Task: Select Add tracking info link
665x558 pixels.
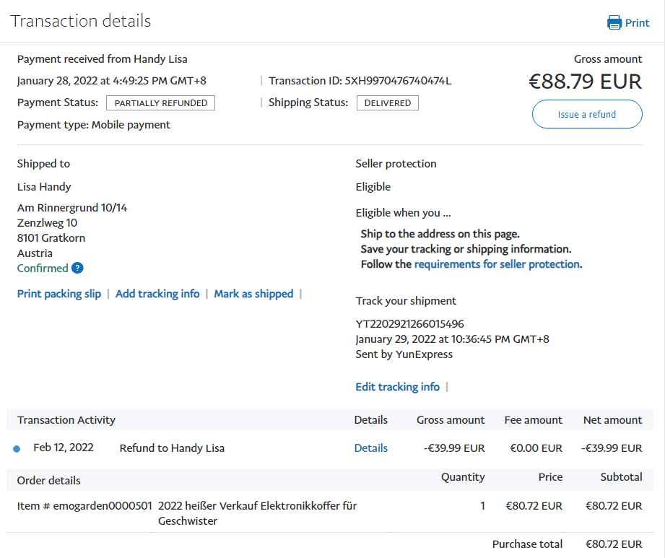Action: [157, 294]
